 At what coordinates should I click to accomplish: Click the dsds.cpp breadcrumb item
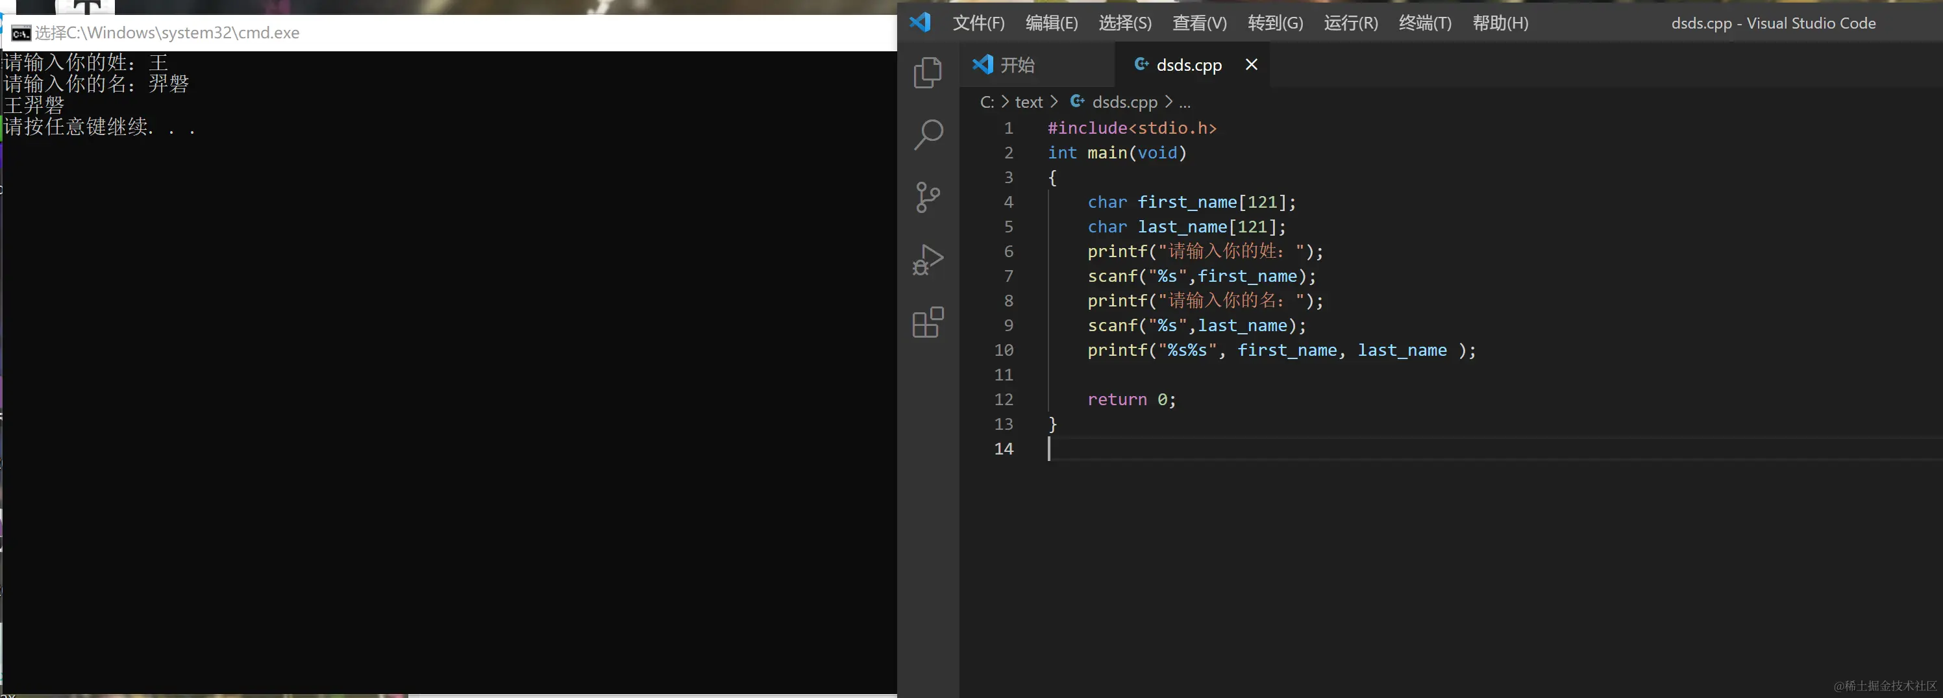coord(1124,102)
